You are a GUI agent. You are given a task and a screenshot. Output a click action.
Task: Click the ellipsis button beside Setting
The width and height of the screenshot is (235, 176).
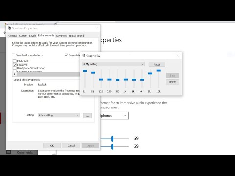(x=87, y=116)
